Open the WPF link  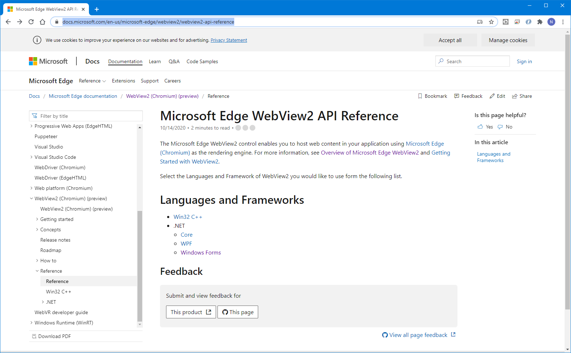coord(186,244)
